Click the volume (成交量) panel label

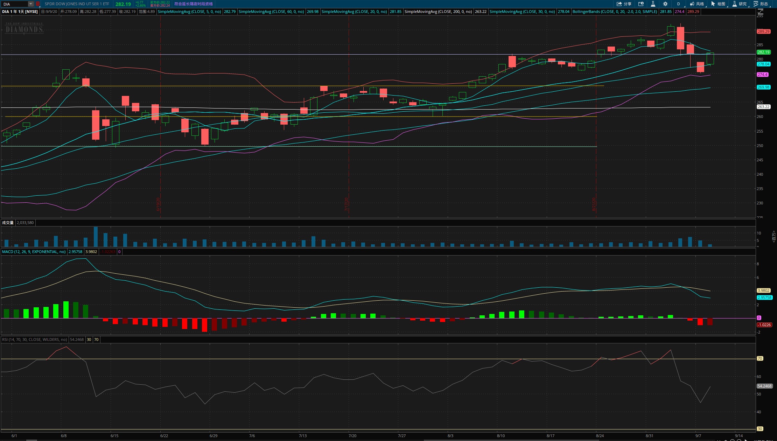(x=8, y=223)
